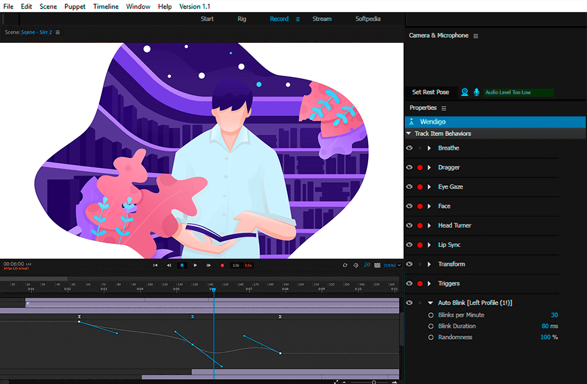
Task: Select the Record mode label at the top
Action: [x=279, y=18]
